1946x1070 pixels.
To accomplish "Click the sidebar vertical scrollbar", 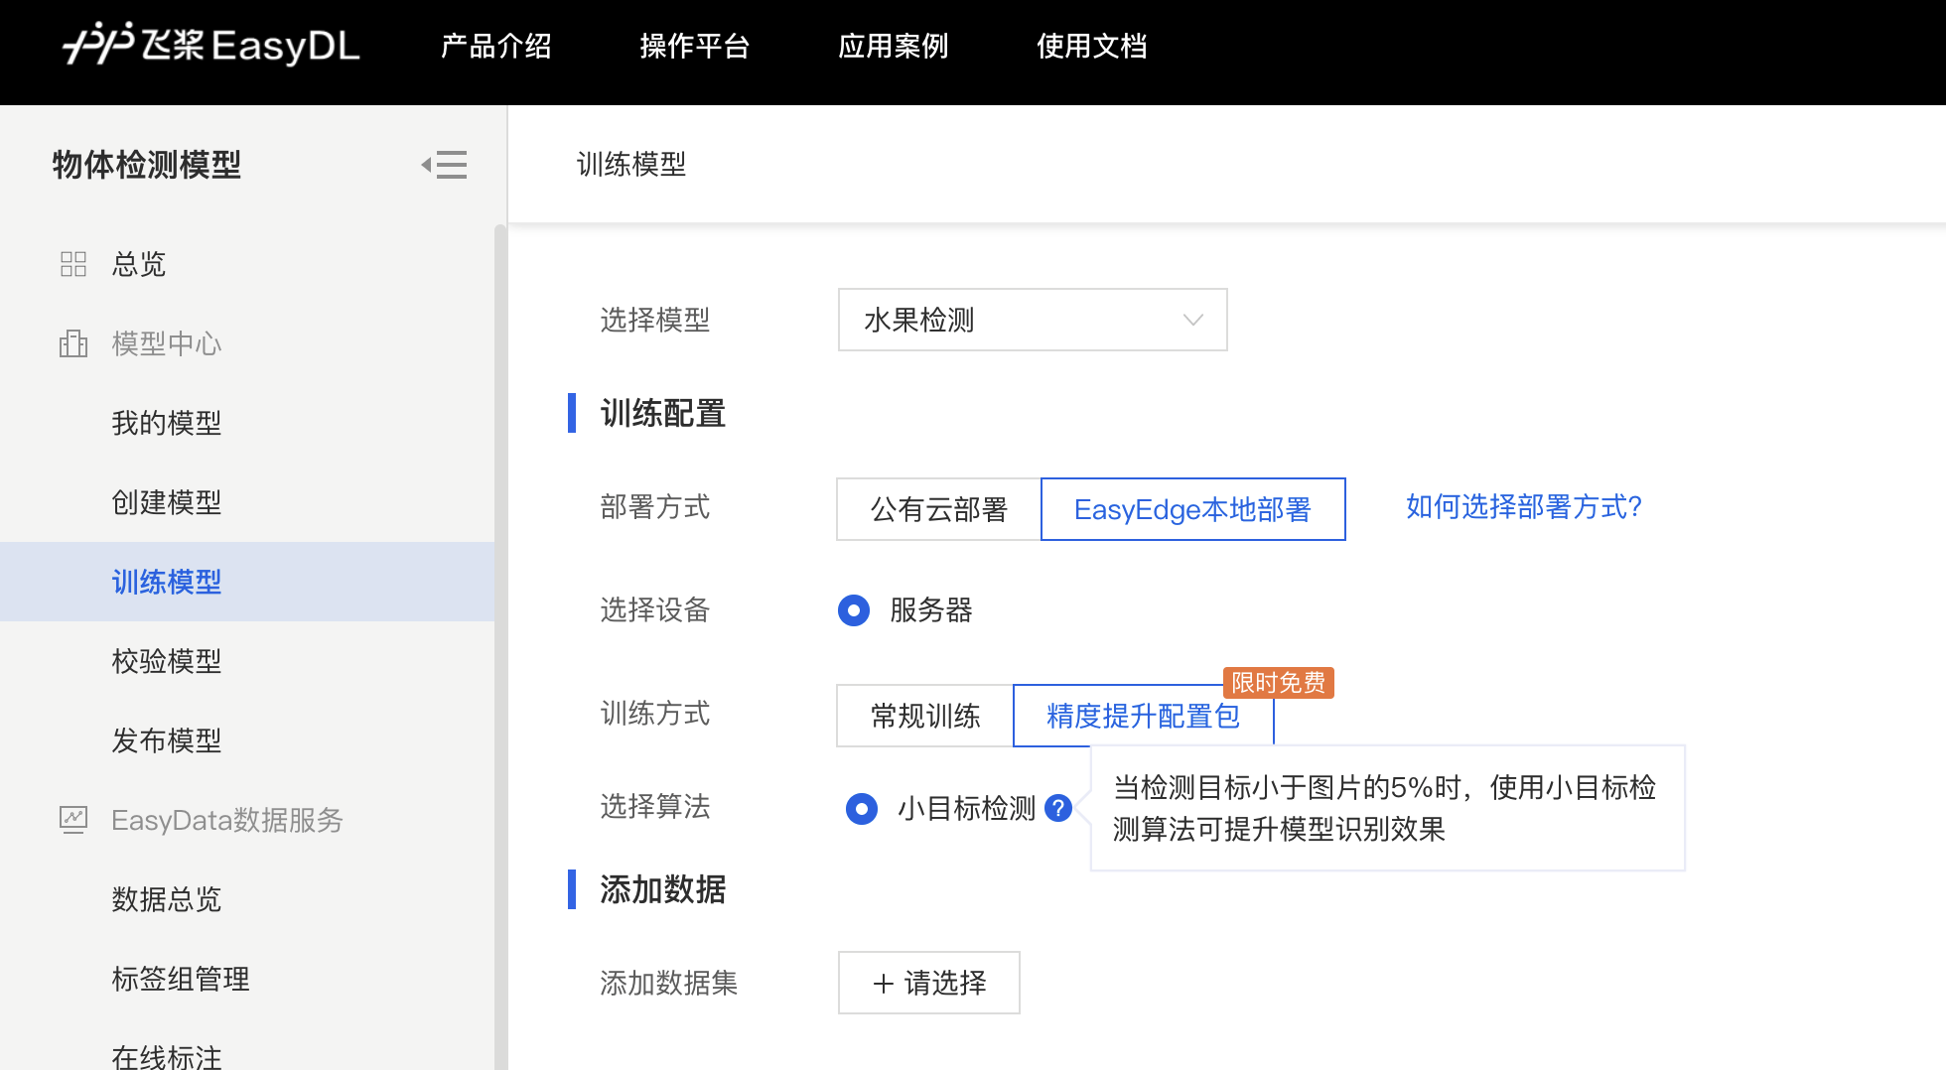I will click(500, 647).
